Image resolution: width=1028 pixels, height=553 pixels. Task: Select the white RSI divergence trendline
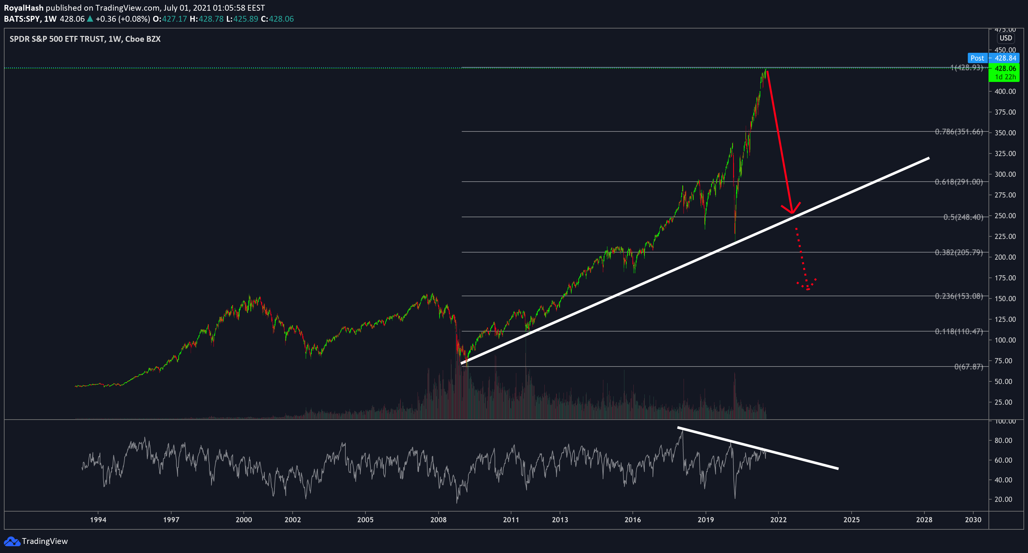coord(758,448)
